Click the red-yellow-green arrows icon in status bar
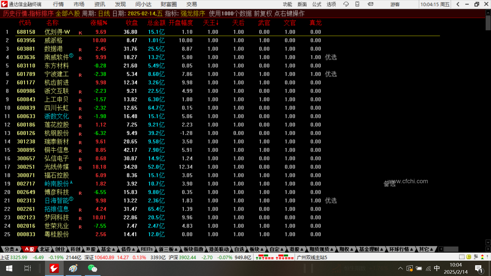The width and height of the screenshot is (491, 276). pyautogui.click(x=482, y=257)
